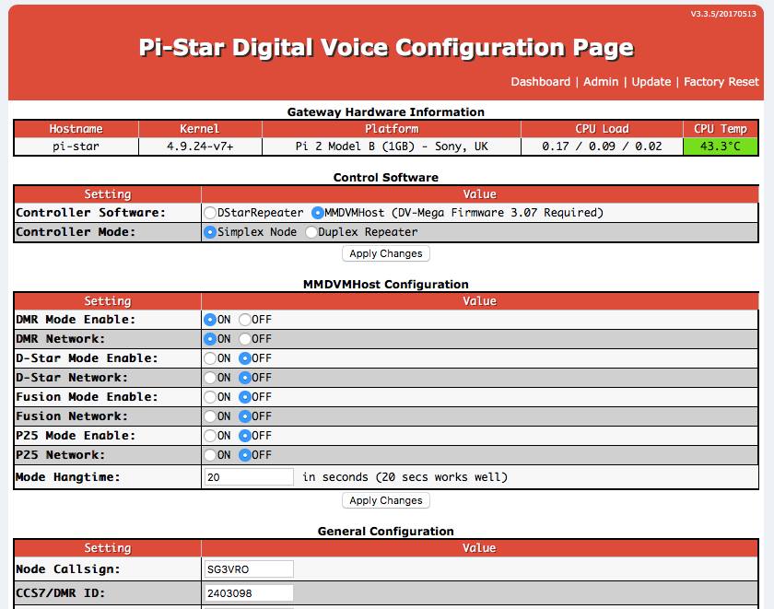
Task: Select Simplex Node controller mode
Action: 210,232
